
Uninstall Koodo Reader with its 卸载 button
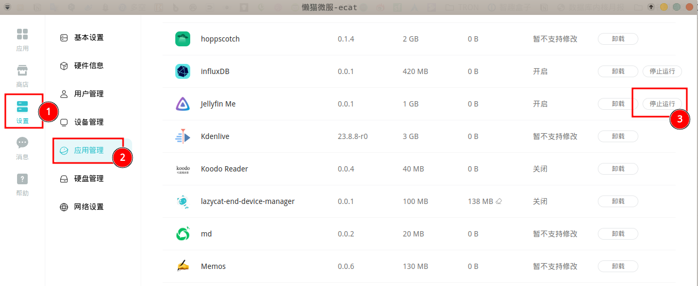[618, 169]
